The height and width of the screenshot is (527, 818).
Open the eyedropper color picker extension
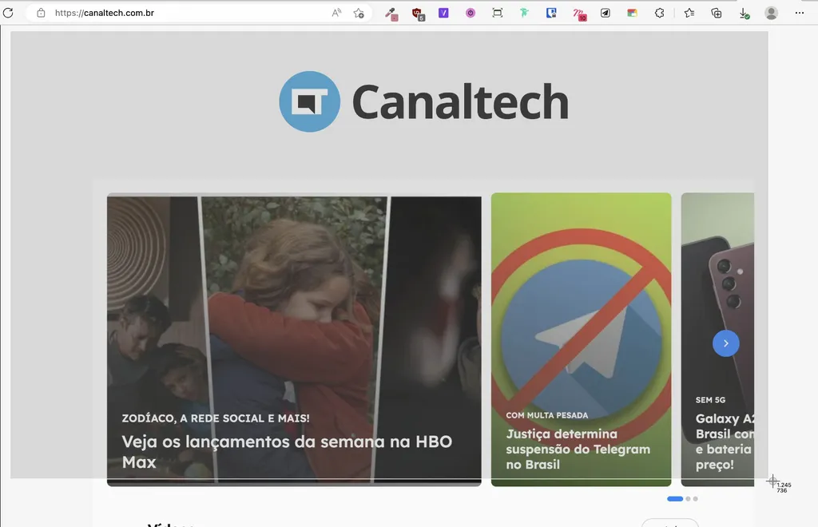(391, 14)
